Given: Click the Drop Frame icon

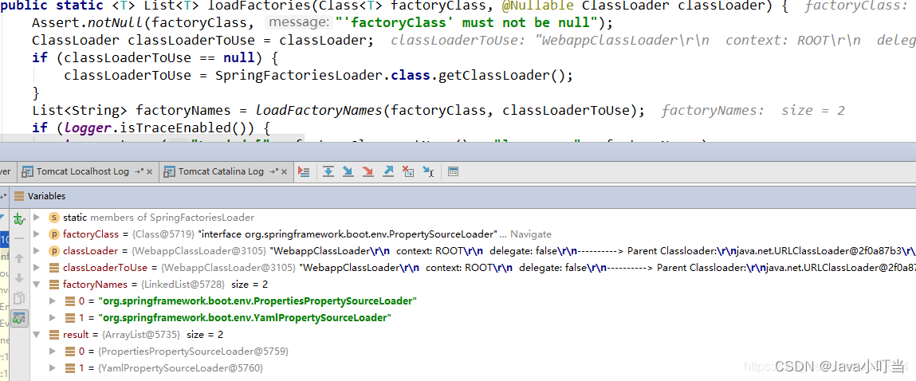Looking at the screenshot, I should [x=408, y=171].
